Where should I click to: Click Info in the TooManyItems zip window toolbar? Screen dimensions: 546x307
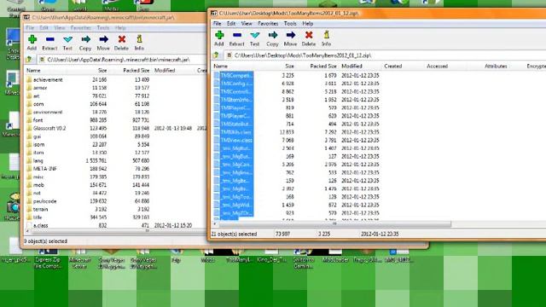[x=326, y=38]
